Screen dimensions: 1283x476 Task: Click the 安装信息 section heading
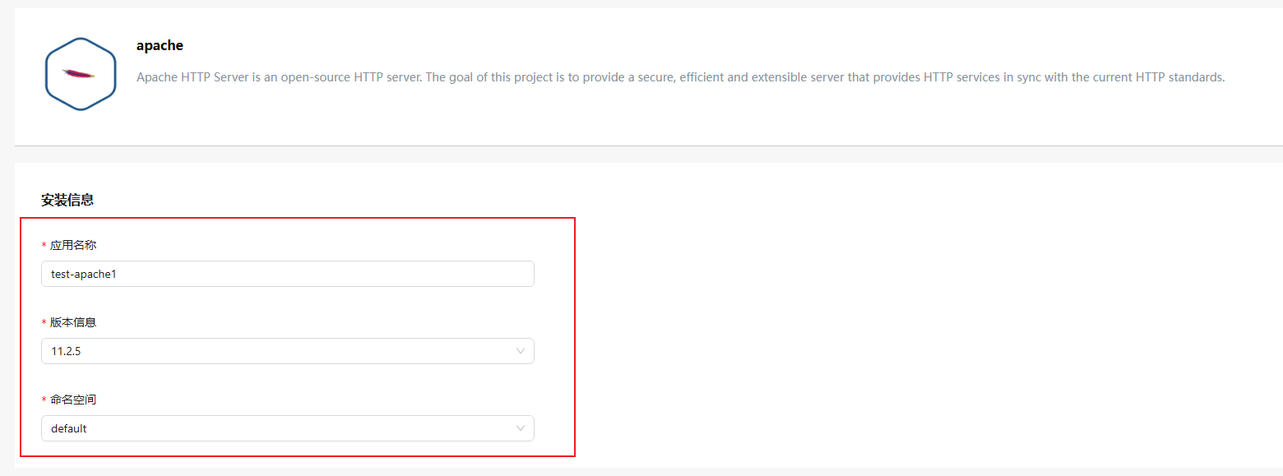coord(67,200)
